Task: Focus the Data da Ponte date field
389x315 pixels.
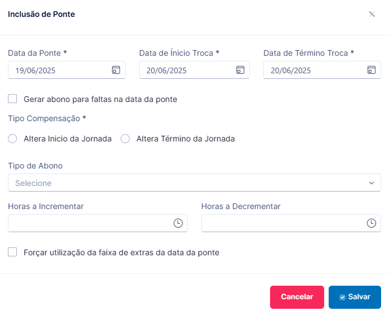Action: pyautogui.click(x=67, y=70)
